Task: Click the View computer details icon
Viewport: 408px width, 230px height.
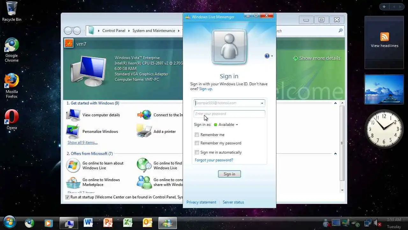Action: click(73, 115)
